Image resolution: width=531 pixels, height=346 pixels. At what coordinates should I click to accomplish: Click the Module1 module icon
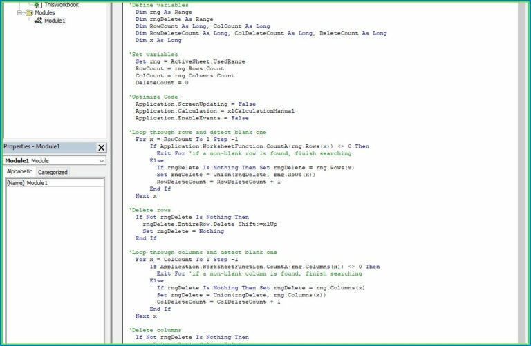pos(38,21)
